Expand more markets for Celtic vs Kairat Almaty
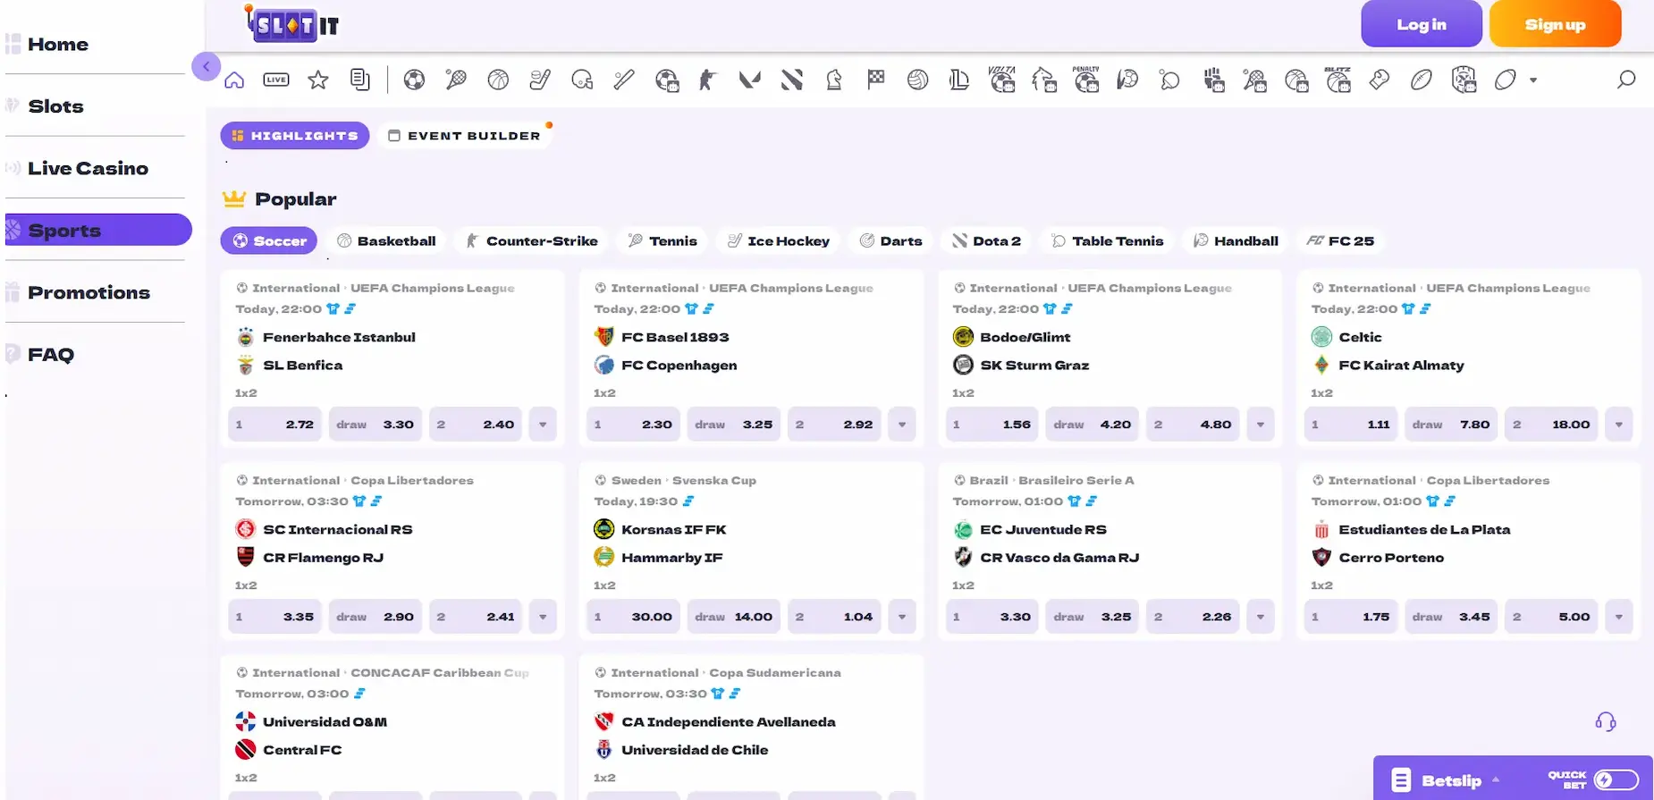1654x800 pixels. (1618, 425)
